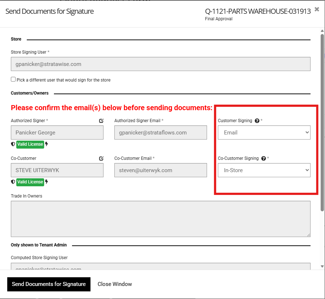This screenshot has width=325, height=299.
Task: Click the Send Documents for Signature button
Action: 49,284
